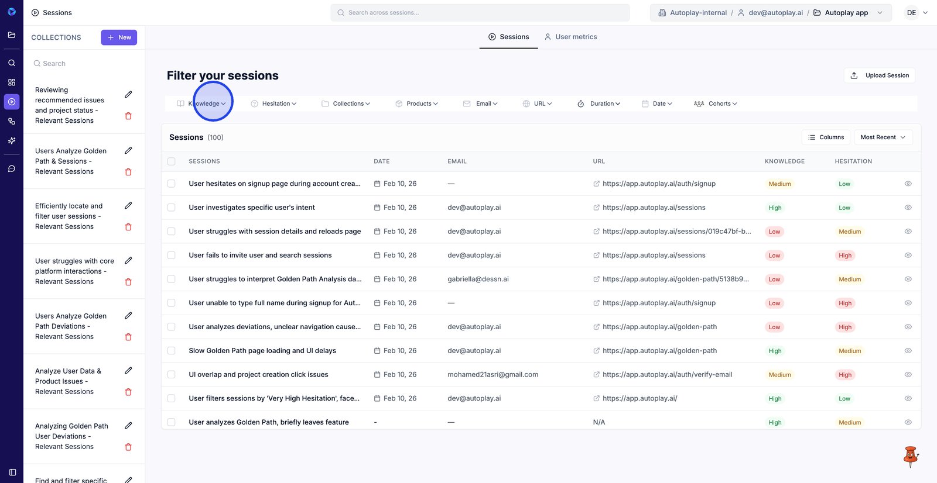937x483 pixels.
Task: Toggle sidebar panel icon at bottom left
Action: (12, 472)
